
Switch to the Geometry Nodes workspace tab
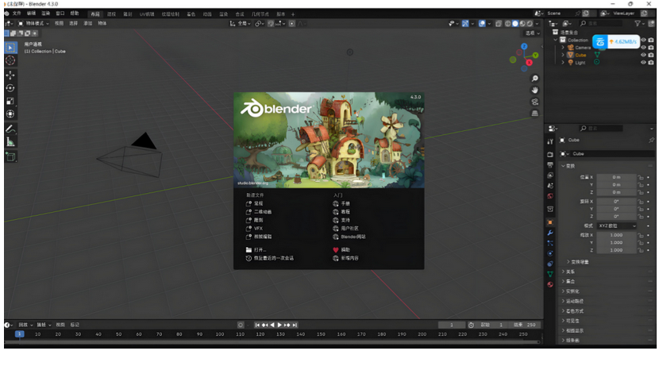[x=260, y=14]
